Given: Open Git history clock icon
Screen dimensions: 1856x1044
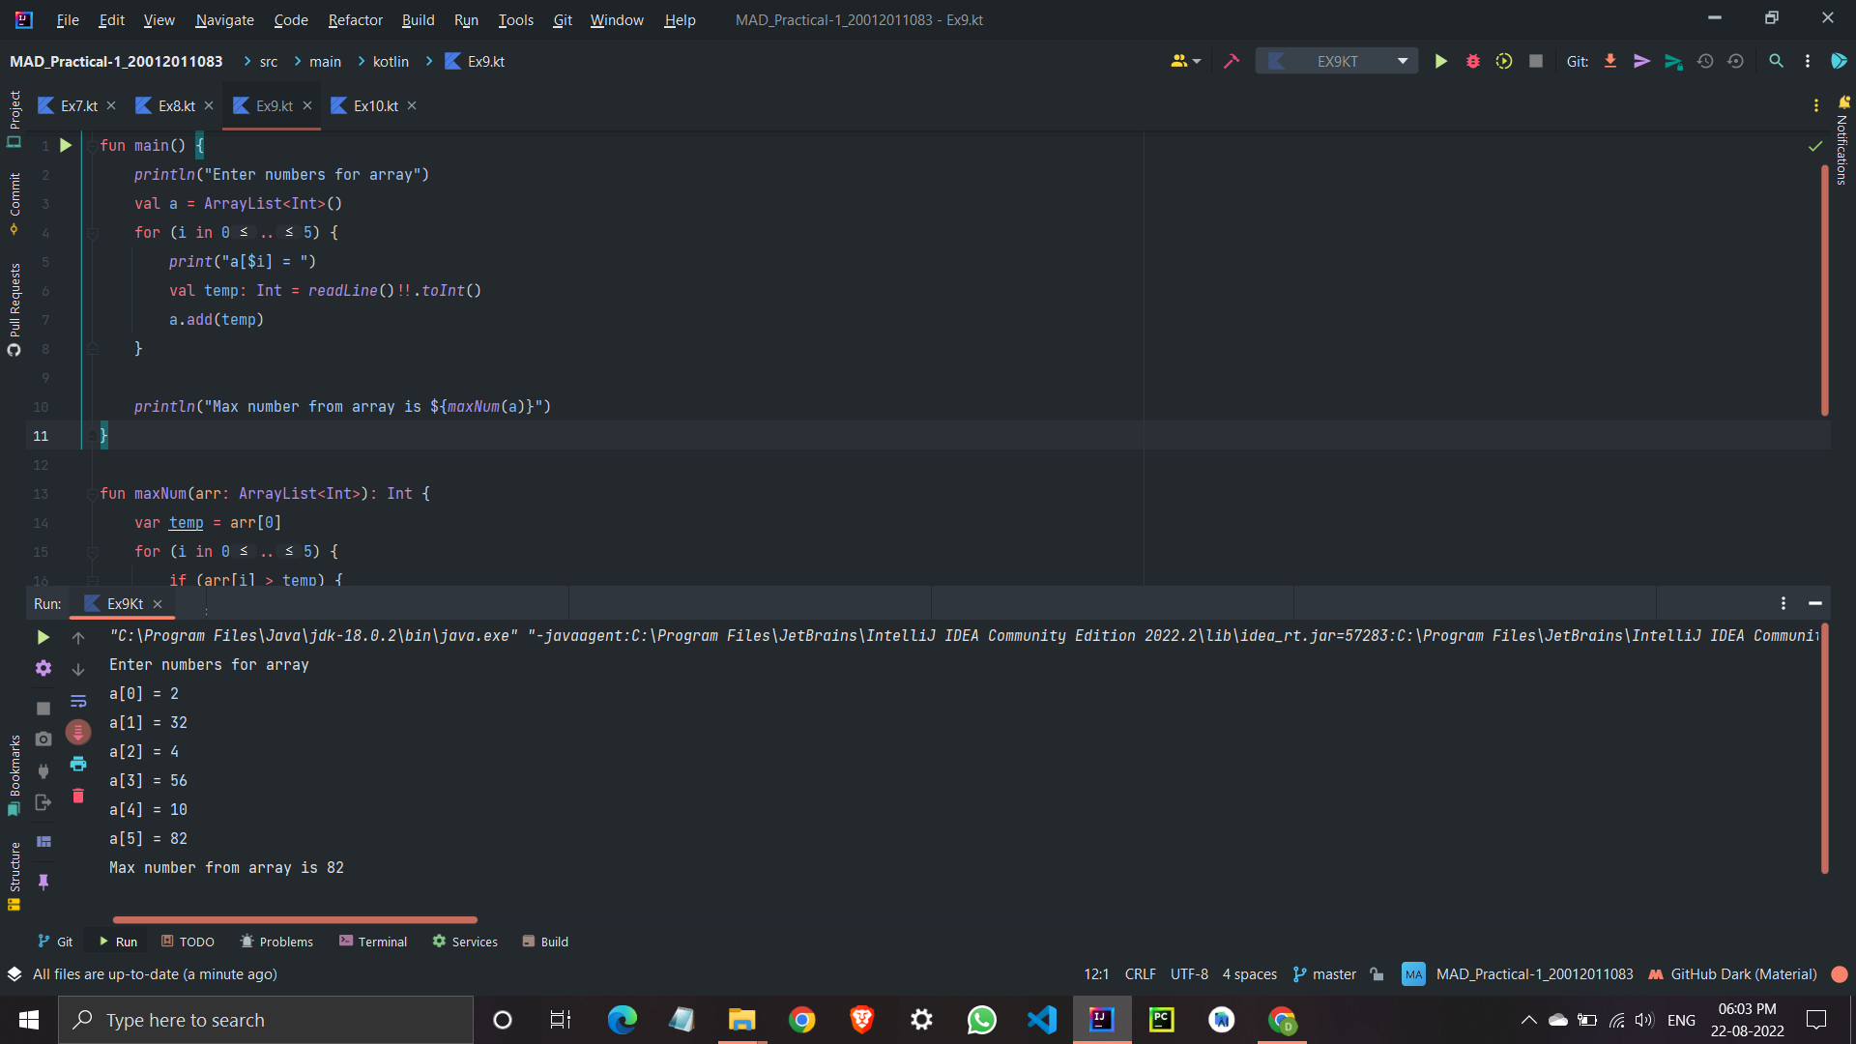Looking at the screenshot, I should tap(1705, 61).
